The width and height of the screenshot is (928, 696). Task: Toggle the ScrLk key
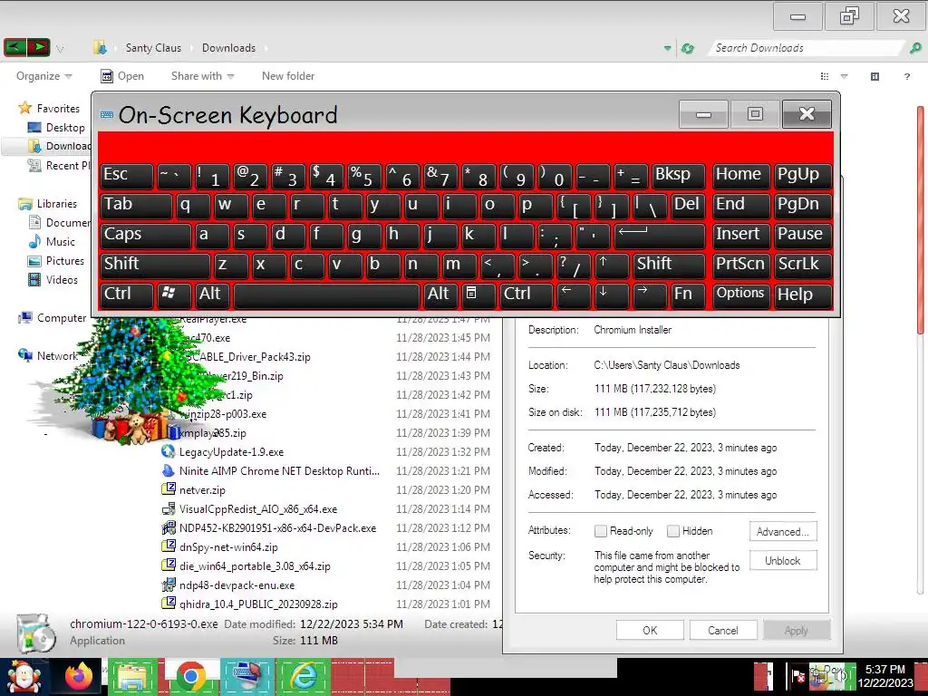[803, 265]
